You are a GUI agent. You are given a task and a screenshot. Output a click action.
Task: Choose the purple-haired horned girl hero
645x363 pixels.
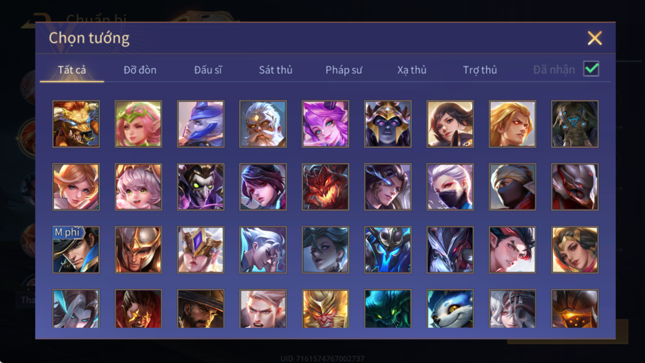pos(325,124)
